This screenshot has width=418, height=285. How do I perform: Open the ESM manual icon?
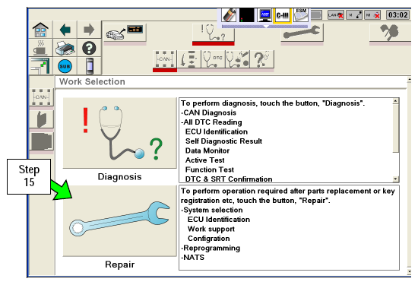point(301,15)
